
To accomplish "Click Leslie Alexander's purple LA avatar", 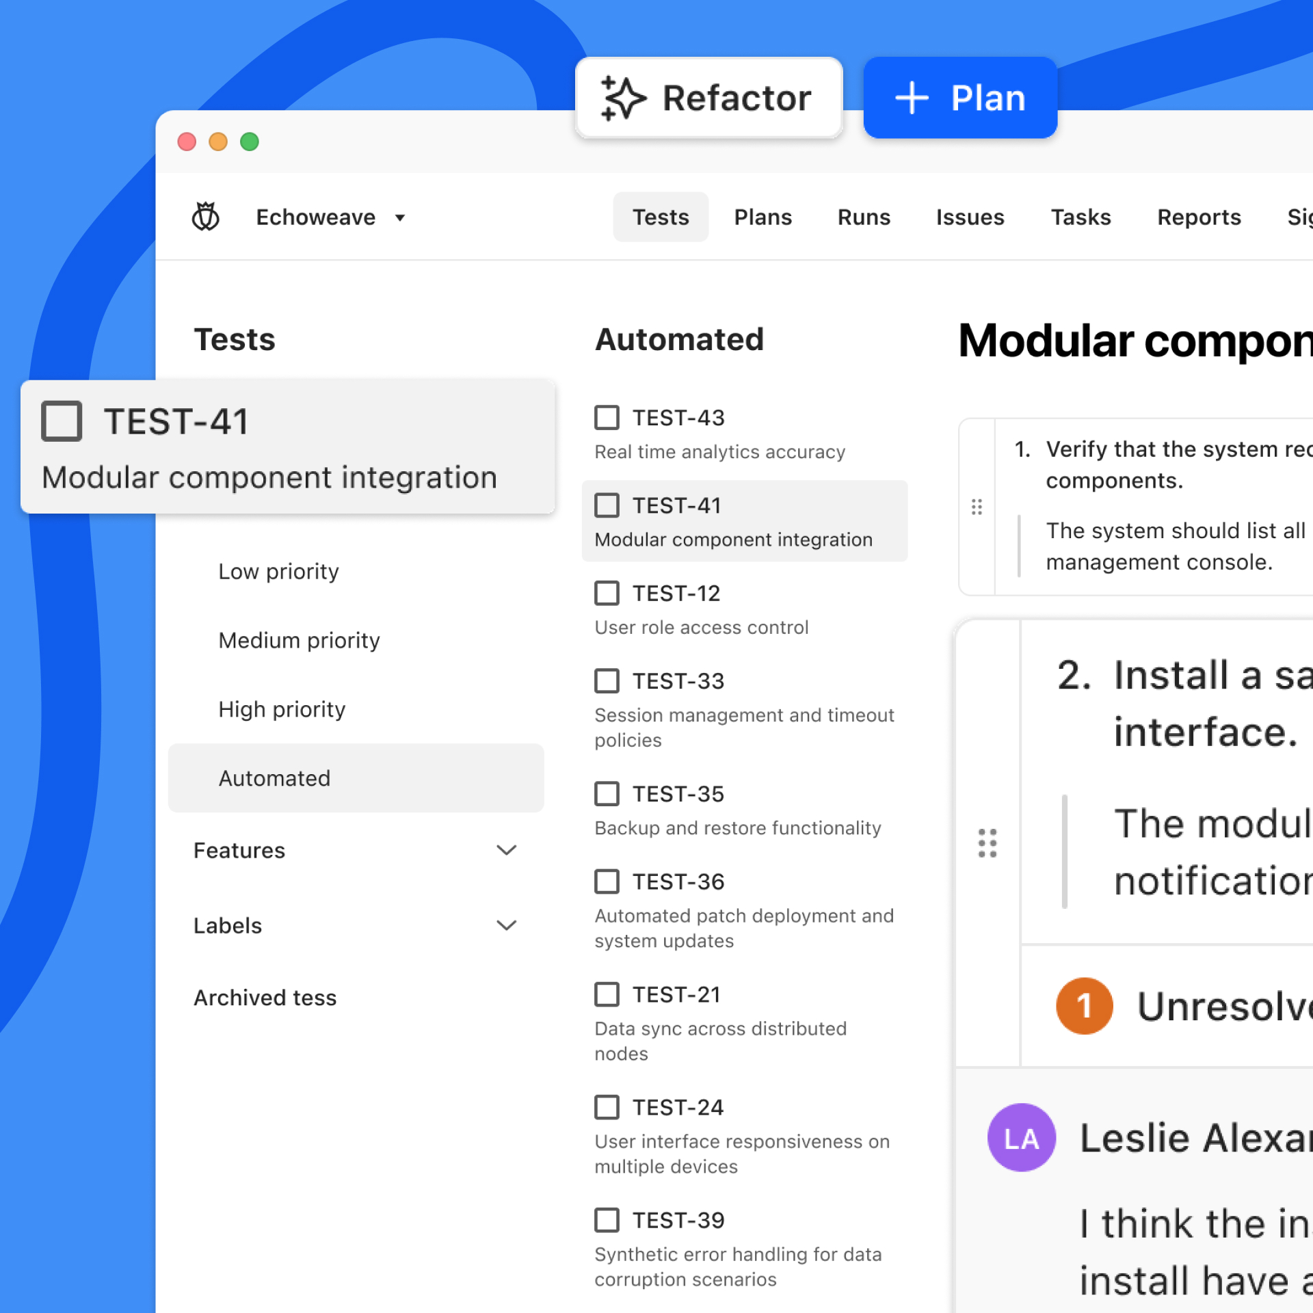I will [1021, 1138].
